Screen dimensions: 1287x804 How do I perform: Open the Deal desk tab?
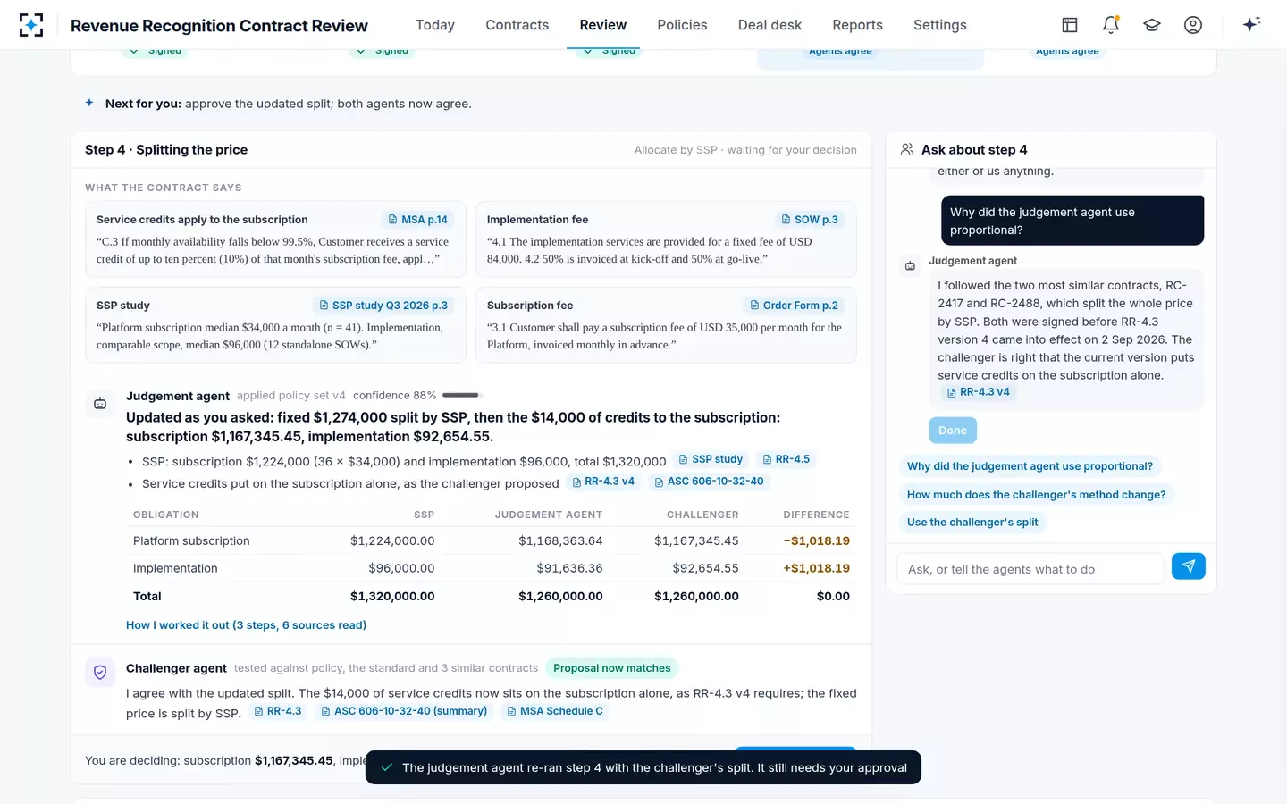coord(770,25)
